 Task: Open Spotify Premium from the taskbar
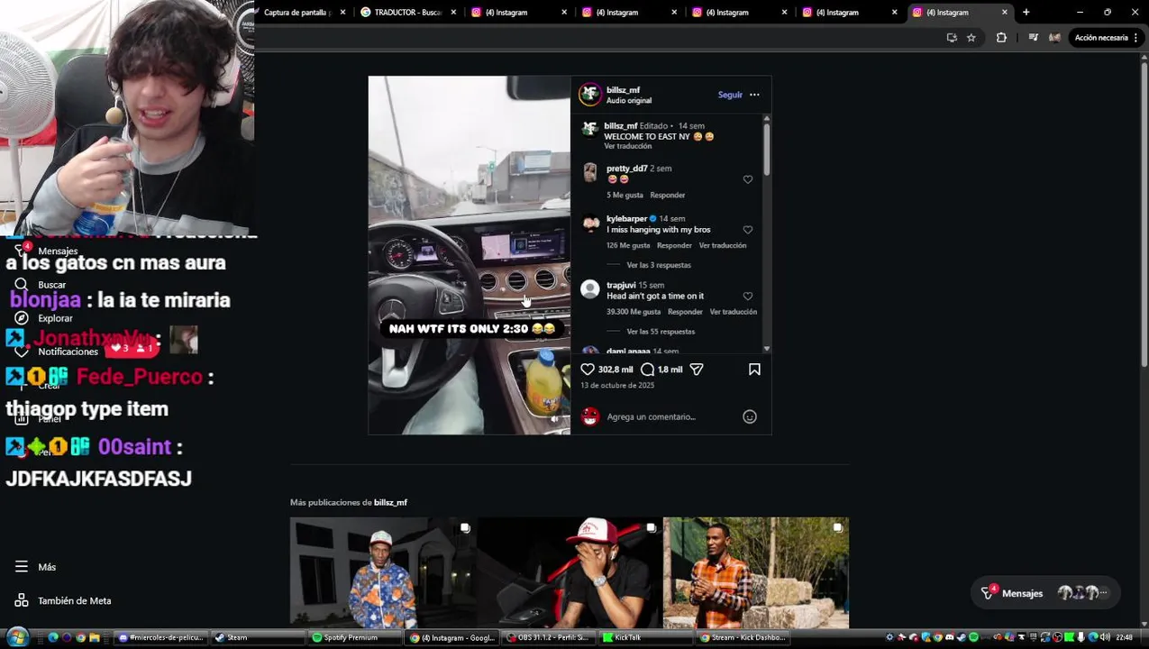click(x=354, y=637)
